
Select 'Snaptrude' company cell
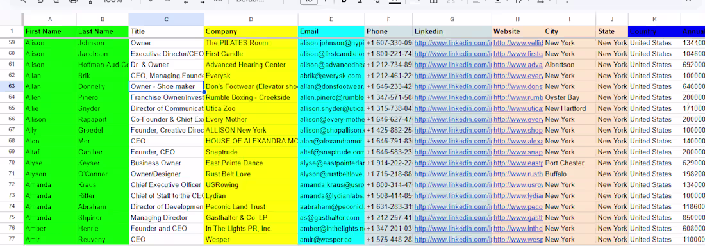[x=251, y=152]
